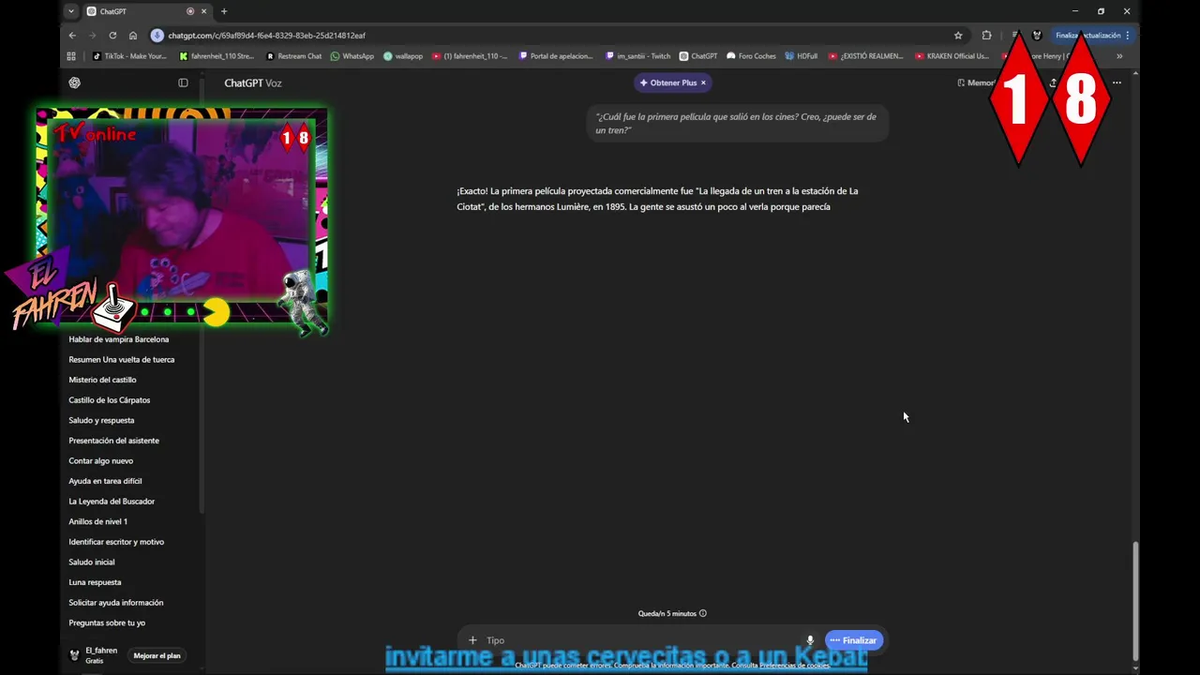Open chat Saludo inicial
Screen dimensions: 1200x675
(x=92, y=562)
